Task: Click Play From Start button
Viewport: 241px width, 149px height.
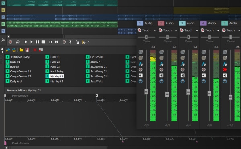Action: coord(26,42)
